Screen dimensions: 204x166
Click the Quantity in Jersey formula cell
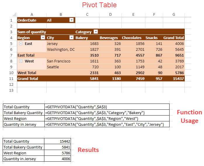[x=107, y=124]
